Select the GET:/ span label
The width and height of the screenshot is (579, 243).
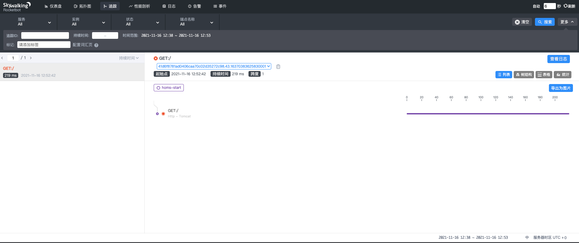(173, 111)
